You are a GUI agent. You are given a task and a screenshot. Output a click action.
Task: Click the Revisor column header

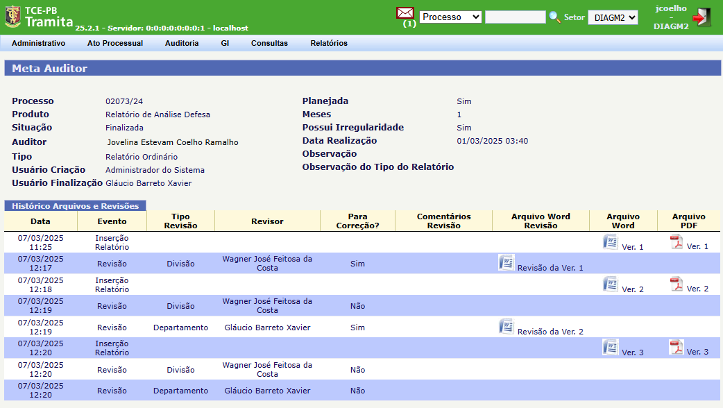tap(267, 221)
